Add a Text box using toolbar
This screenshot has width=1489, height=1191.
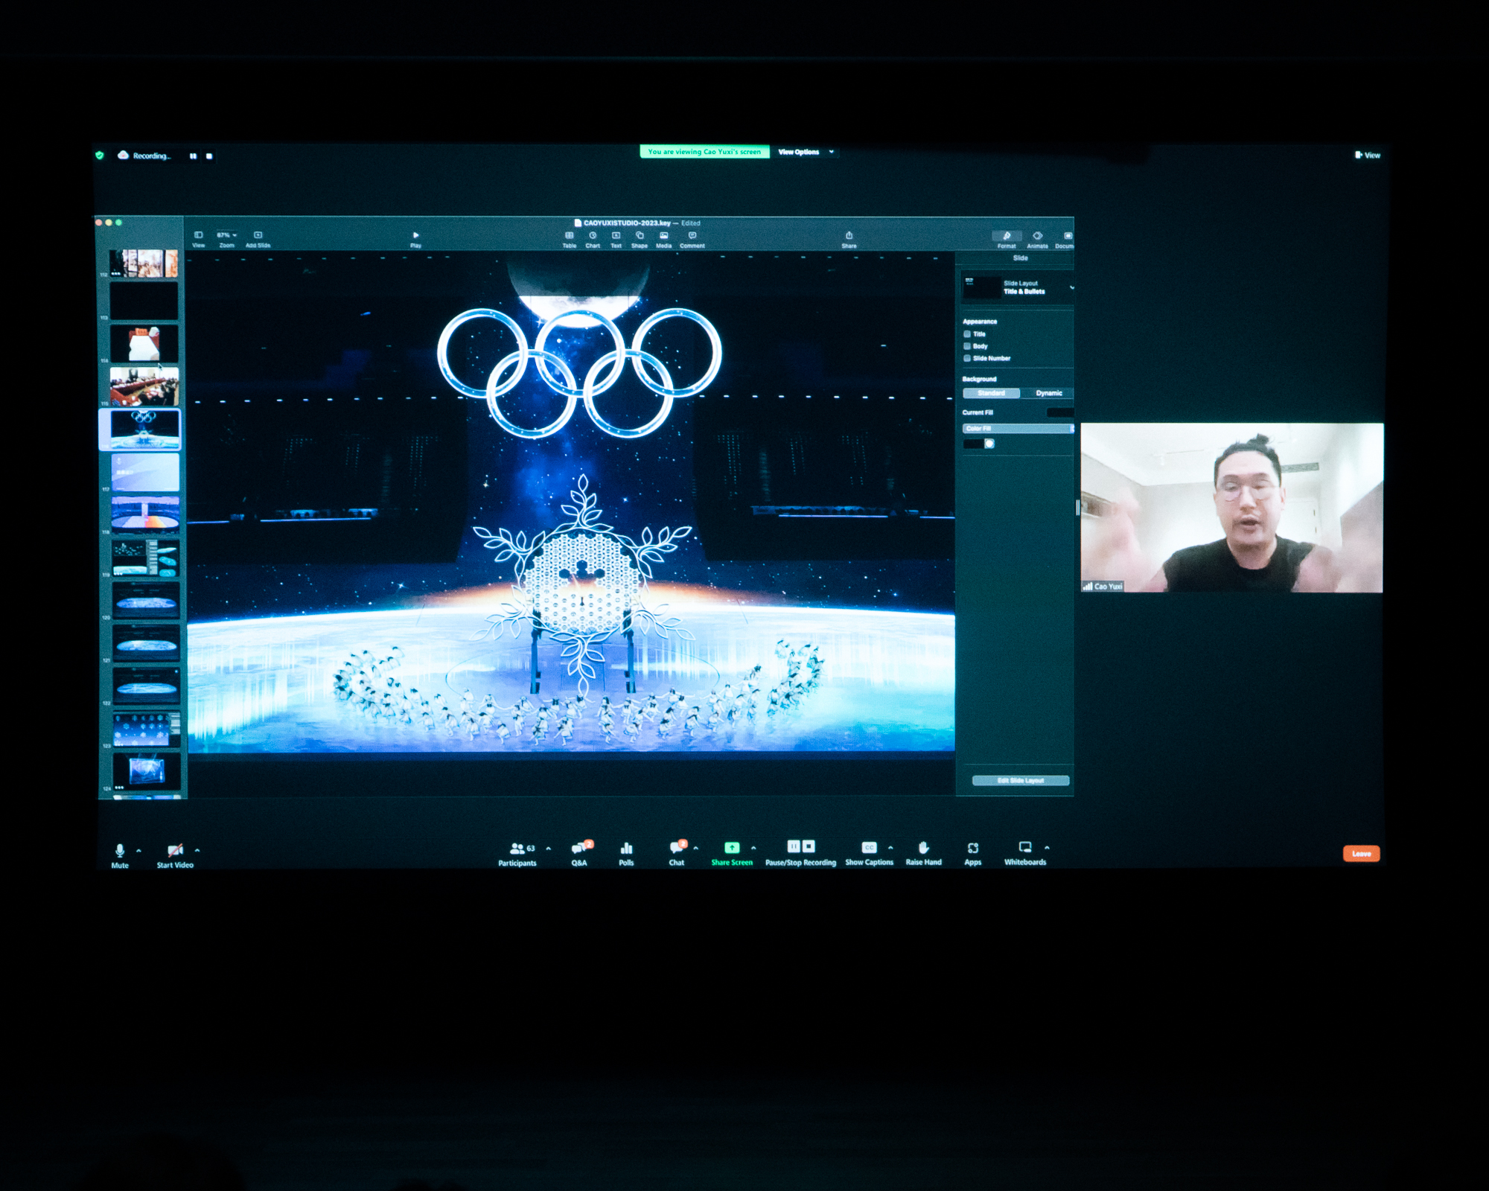coord(616,235)
